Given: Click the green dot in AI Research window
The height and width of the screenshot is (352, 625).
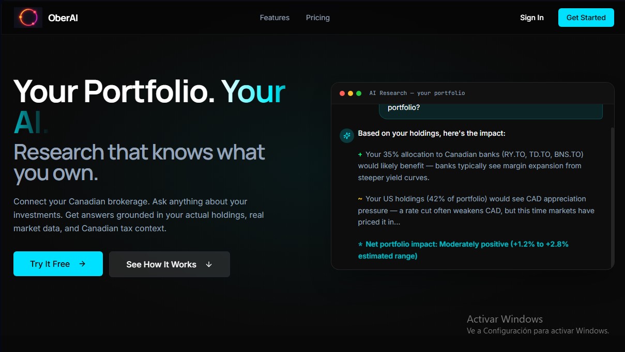Looking at the screenshot, I should pyautogui.click(x=359, y=93).
